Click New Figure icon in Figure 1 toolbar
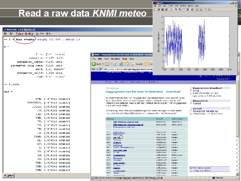This screenshot has width=241, height=181. (155, 9)
